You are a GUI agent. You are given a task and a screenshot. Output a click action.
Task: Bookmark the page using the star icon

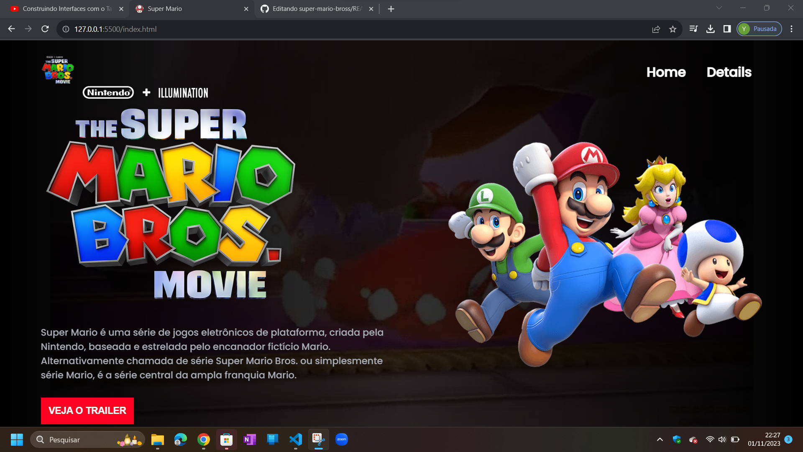pos(673,29)
